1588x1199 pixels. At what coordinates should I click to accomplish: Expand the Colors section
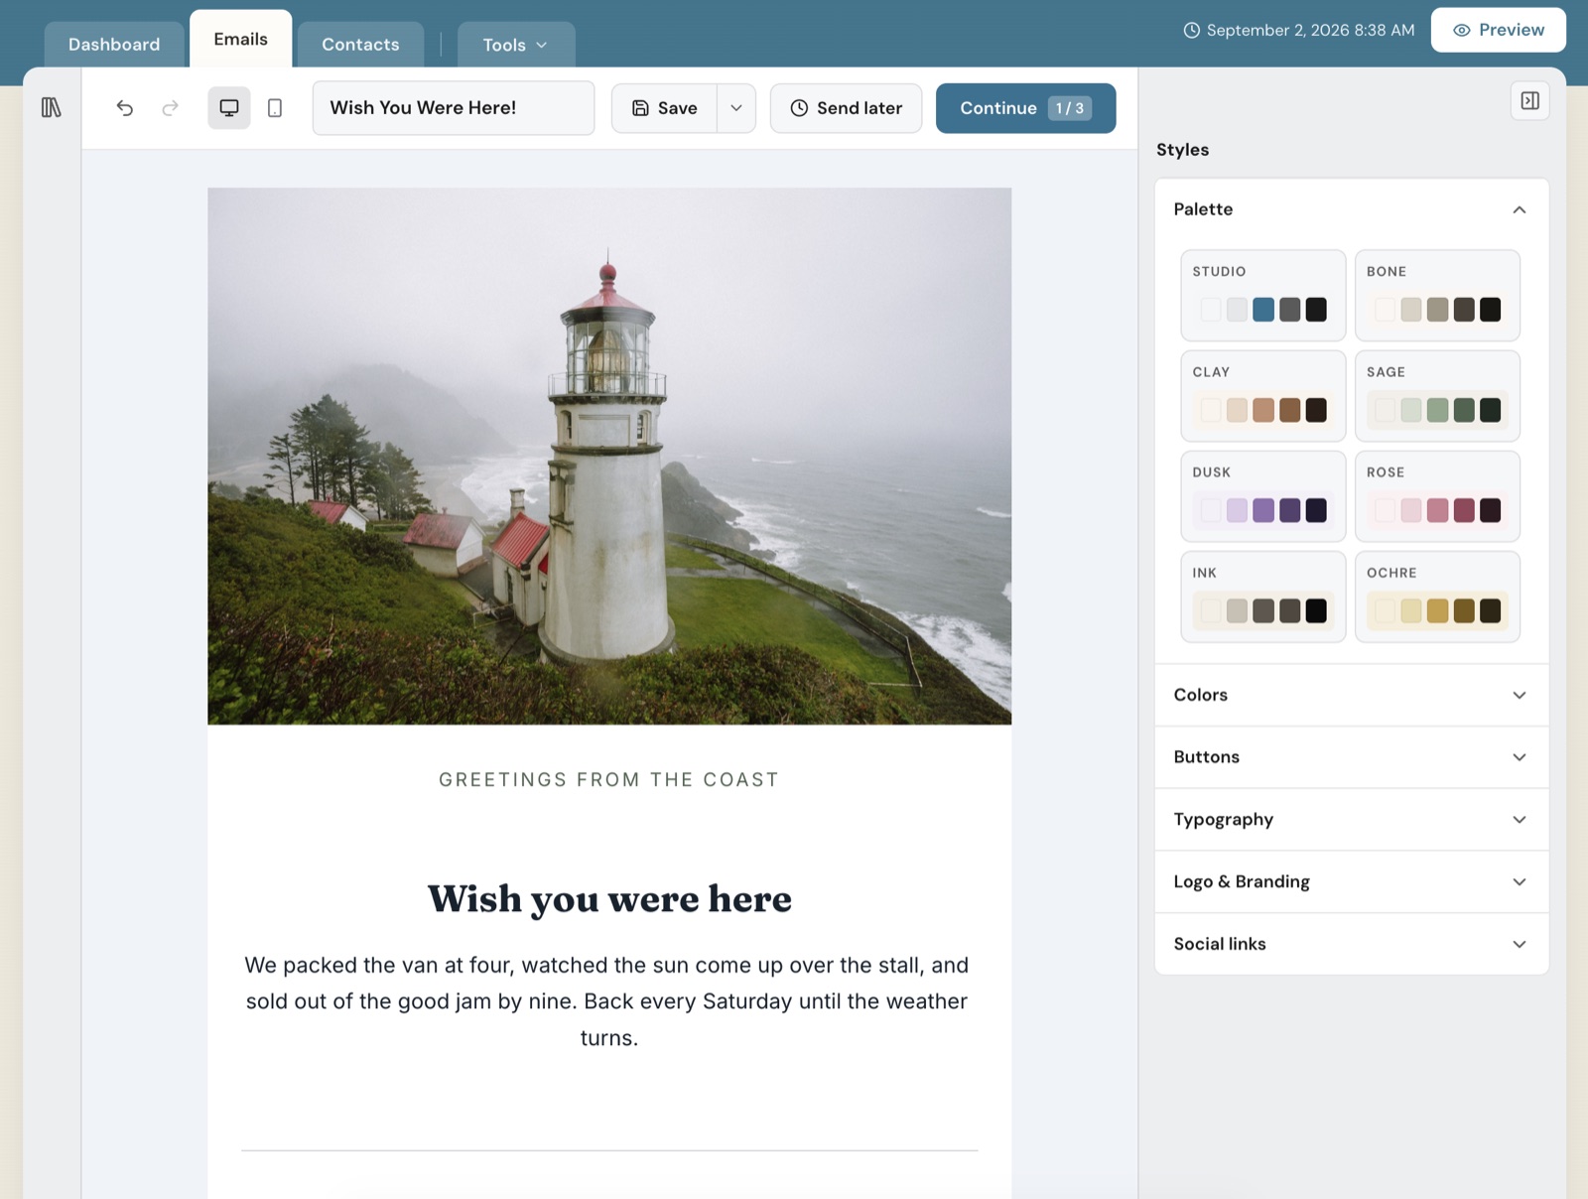(x=1352, y=695)
